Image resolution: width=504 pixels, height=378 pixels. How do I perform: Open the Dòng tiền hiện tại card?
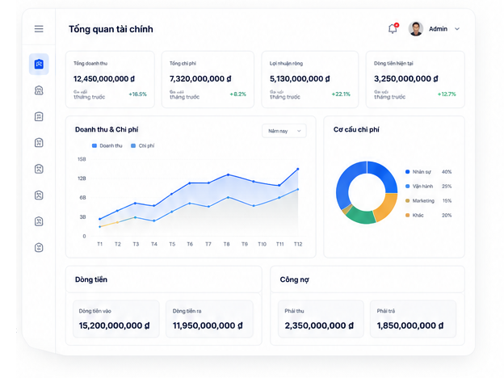coord(415,79)
